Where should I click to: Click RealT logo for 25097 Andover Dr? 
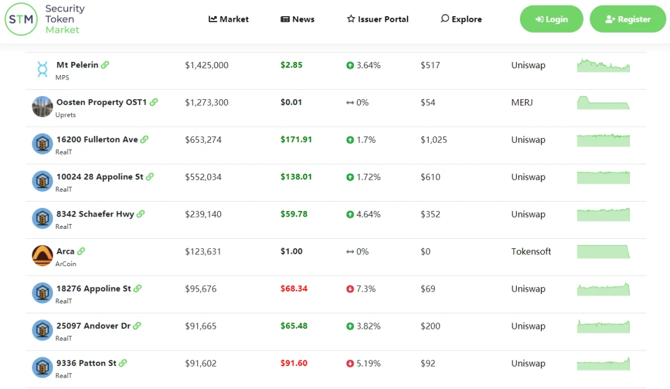tap(42, 330)
